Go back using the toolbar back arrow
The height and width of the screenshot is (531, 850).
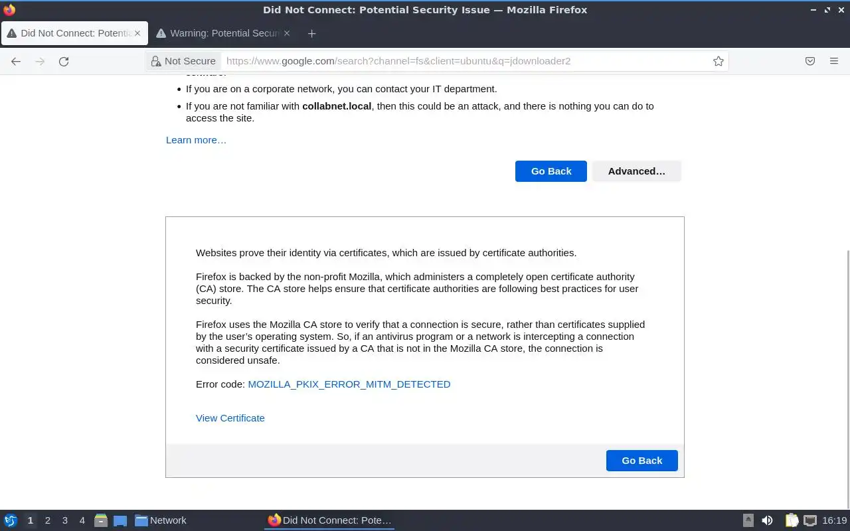[x=16, y=61]
